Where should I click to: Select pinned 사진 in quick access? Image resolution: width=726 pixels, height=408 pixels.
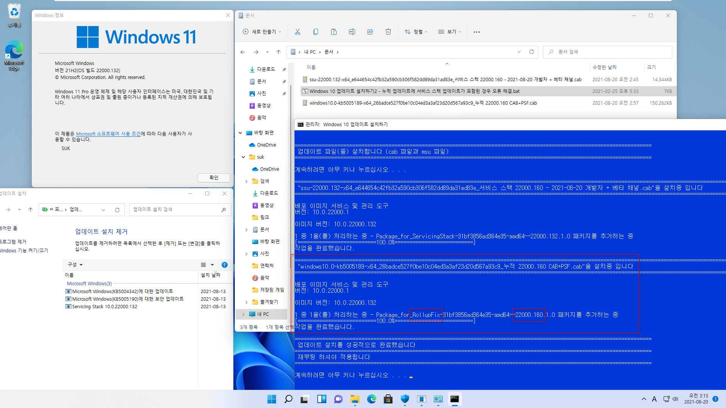pyautogui.click(x=262, y=94)
